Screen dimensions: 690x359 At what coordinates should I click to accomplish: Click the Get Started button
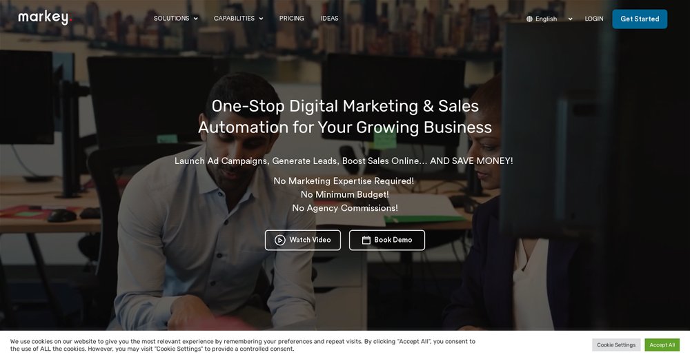pyautogui.click(x=640, y=19)
